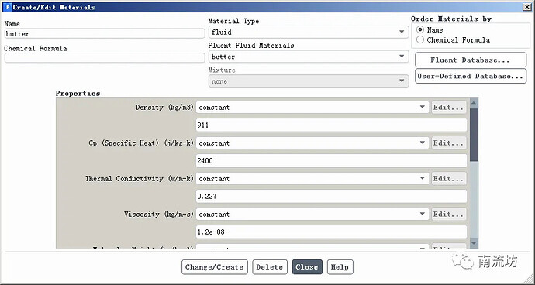Click the Thermal Conductivity value field showing 0.227
Viewport: 535px width, 285px height.
click(331, 197)
